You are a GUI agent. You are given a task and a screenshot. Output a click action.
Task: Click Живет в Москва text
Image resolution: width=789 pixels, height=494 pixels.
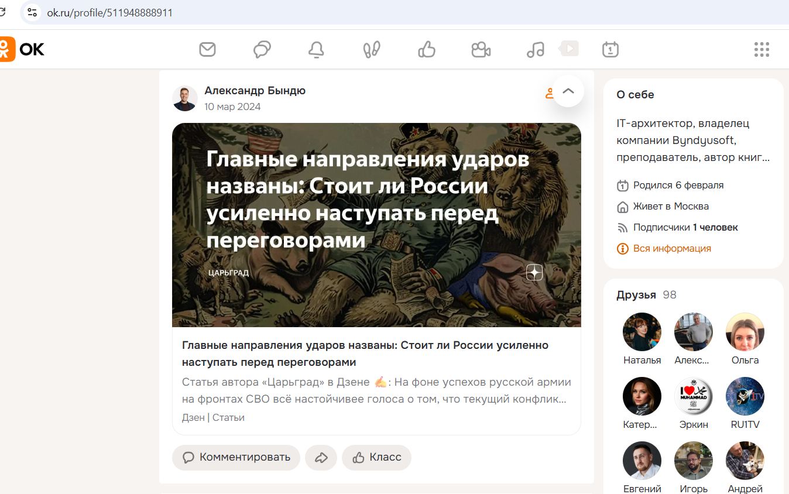click(671, 207)
